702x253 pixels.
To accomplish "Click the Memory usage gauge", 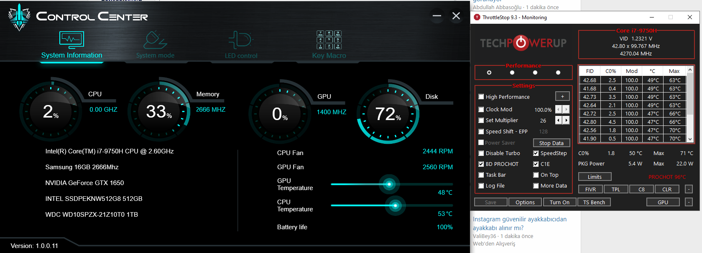I will (158, 112).
